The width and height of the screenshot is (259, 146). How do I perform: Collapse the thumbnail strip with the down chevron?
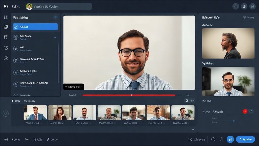193,129
